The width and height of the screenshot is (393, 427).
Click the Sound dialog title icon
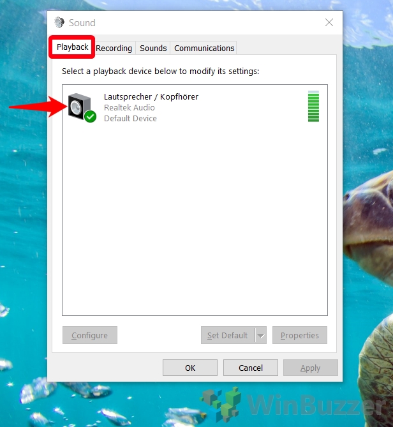point(59,22)
